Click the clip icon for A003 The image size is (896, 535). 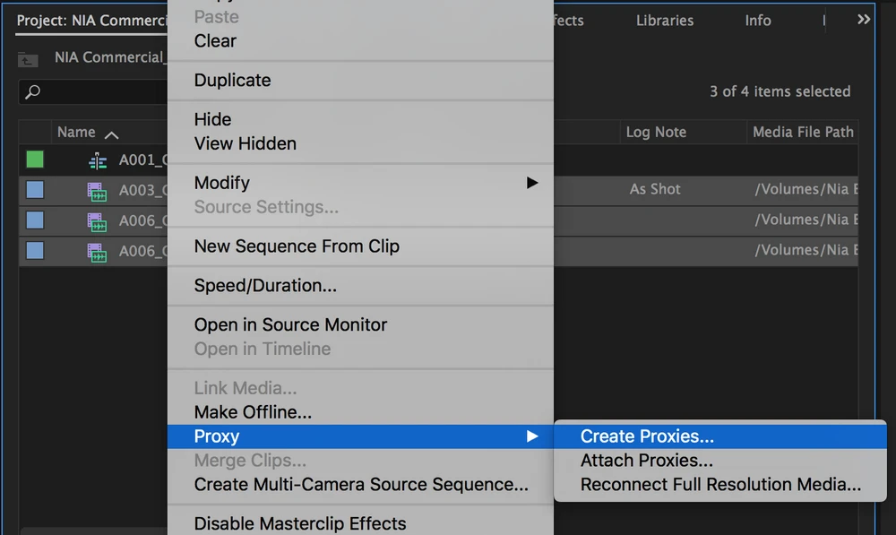point(97,191)
